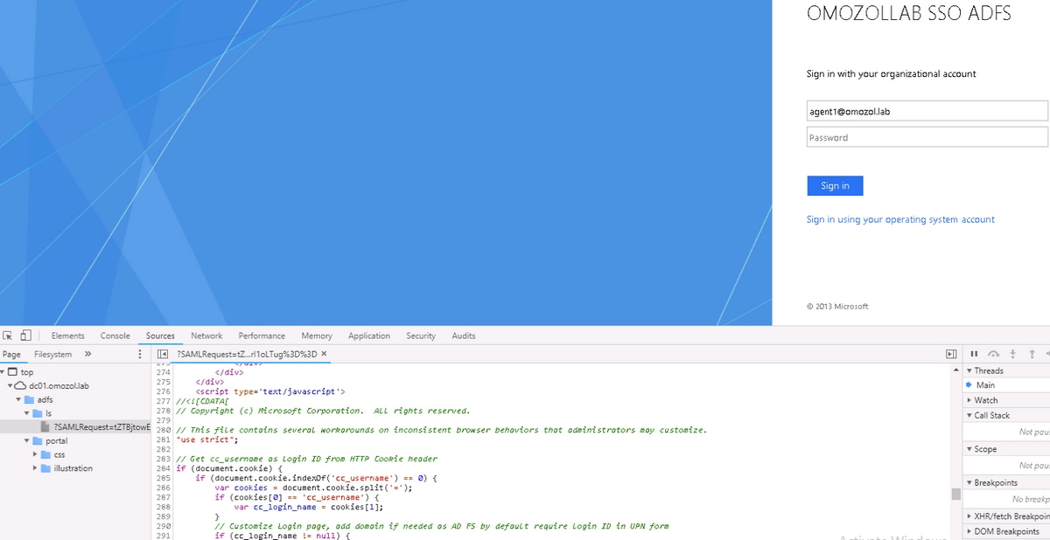Viewport: 1050px width, 540px height.
Task: Click the Password input field
Action: click(x=927, y=137)
